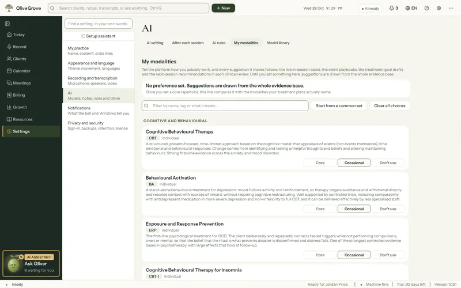Switch to After each session tab

188,43
